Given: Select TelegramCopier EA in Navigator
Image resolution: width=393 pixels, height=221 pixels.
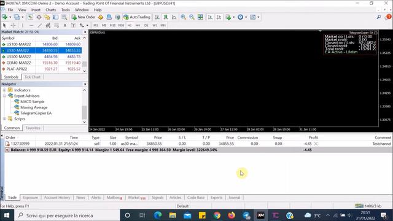Looking at the screenshot, I should click(x=36, y=113).
